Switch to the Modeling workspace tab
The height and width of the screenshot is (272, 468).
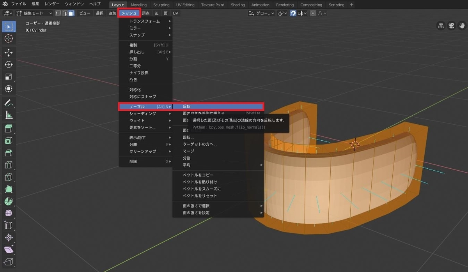pos(138,5)
